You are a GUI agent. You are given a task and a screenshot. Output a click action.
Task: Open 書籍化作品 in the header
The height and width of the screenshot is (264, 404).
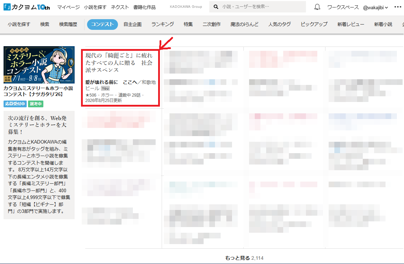point(145,7)
